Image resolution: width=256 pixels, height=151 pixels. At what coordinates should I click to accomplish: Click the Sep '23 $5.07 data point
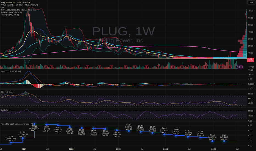(152, 133)
